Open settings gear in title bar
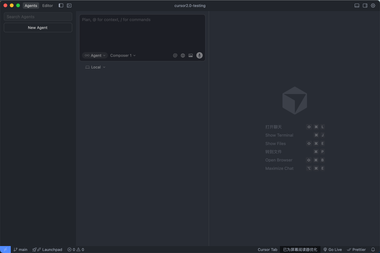380x253 pixels. [x=373, y=5]
